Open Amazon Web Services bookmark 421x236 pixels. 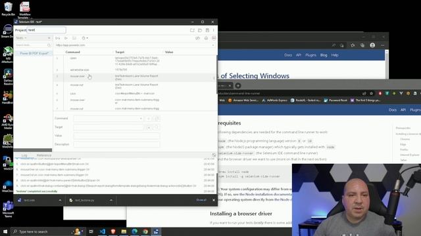point(243,100)
